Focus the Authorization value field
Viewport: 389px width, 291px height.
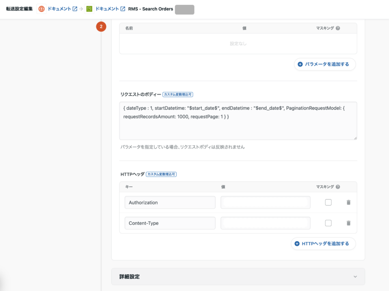(265, 203)
